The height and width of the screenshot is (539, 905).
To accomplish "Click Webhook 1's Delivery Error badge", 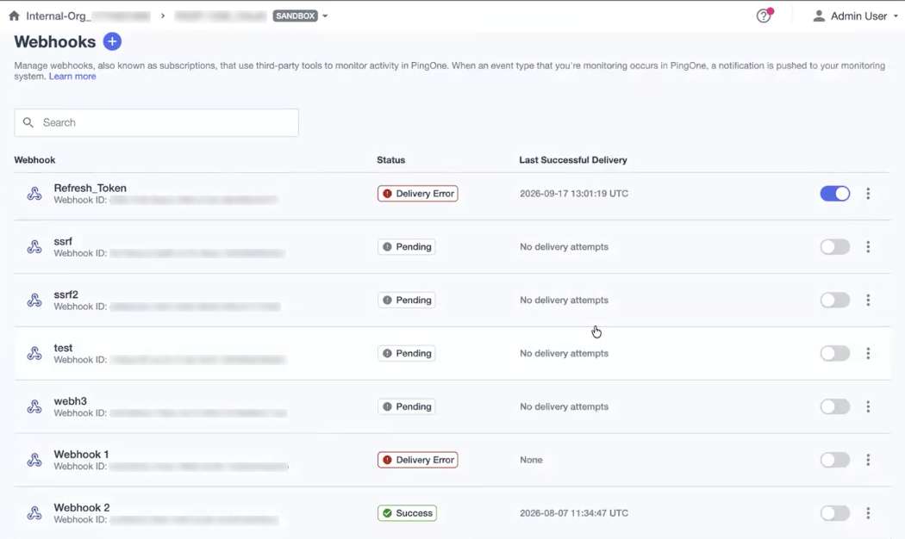I will 418,460.
